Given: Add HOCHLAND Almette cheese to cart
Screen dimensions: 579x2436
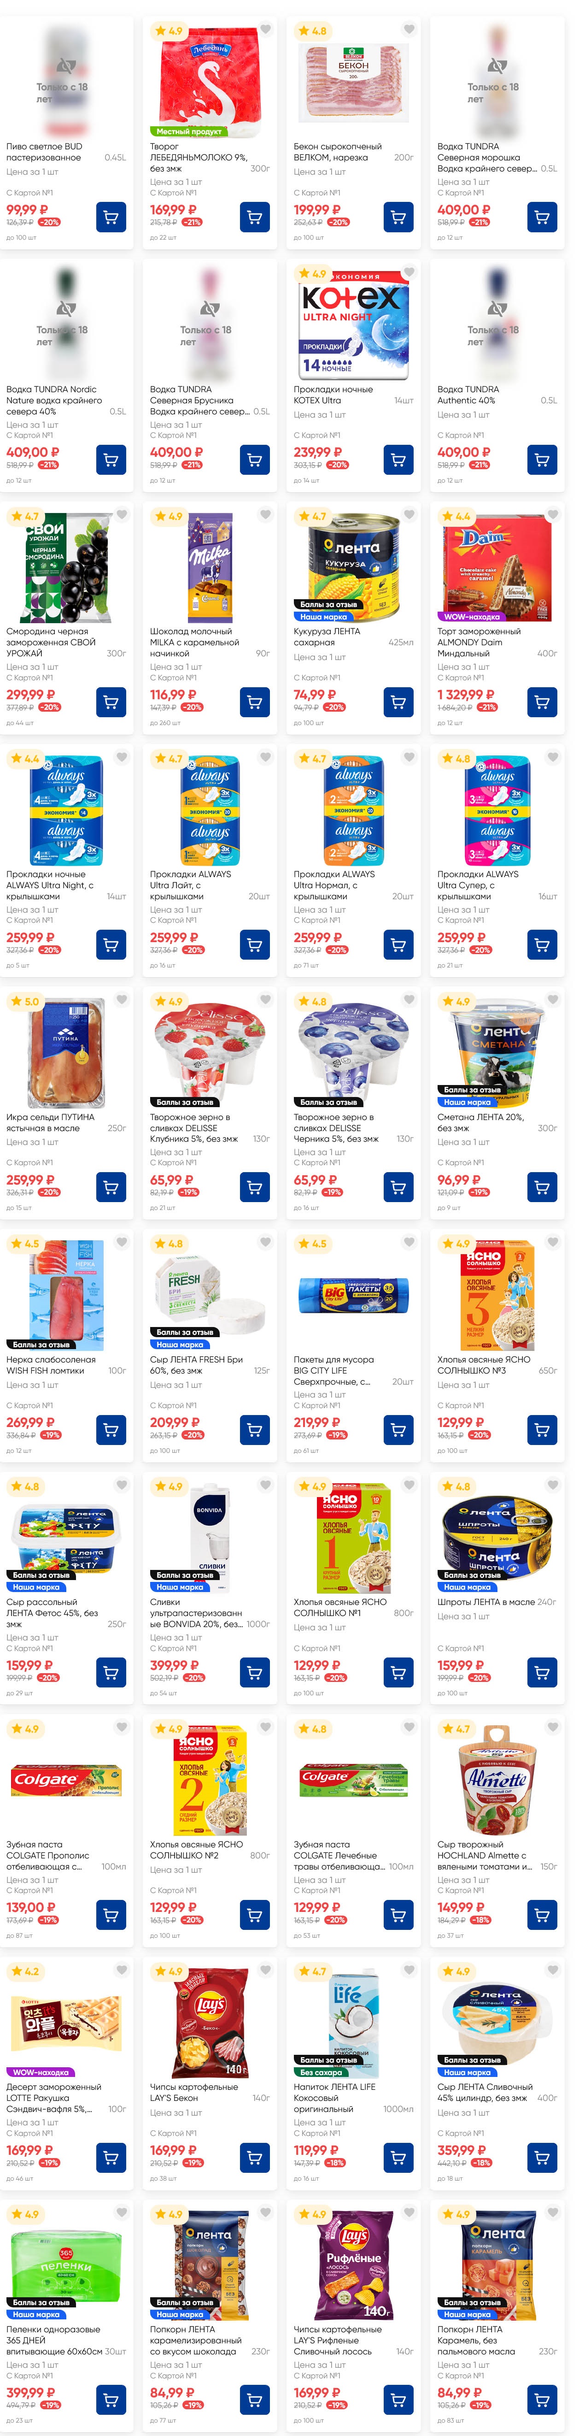Looking at the screenshot, I should [x=541, y=1915].
